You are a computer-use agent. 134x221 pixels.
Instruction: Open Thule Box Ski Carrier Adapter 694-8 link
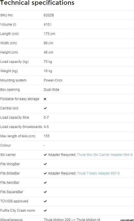(105, 155)
